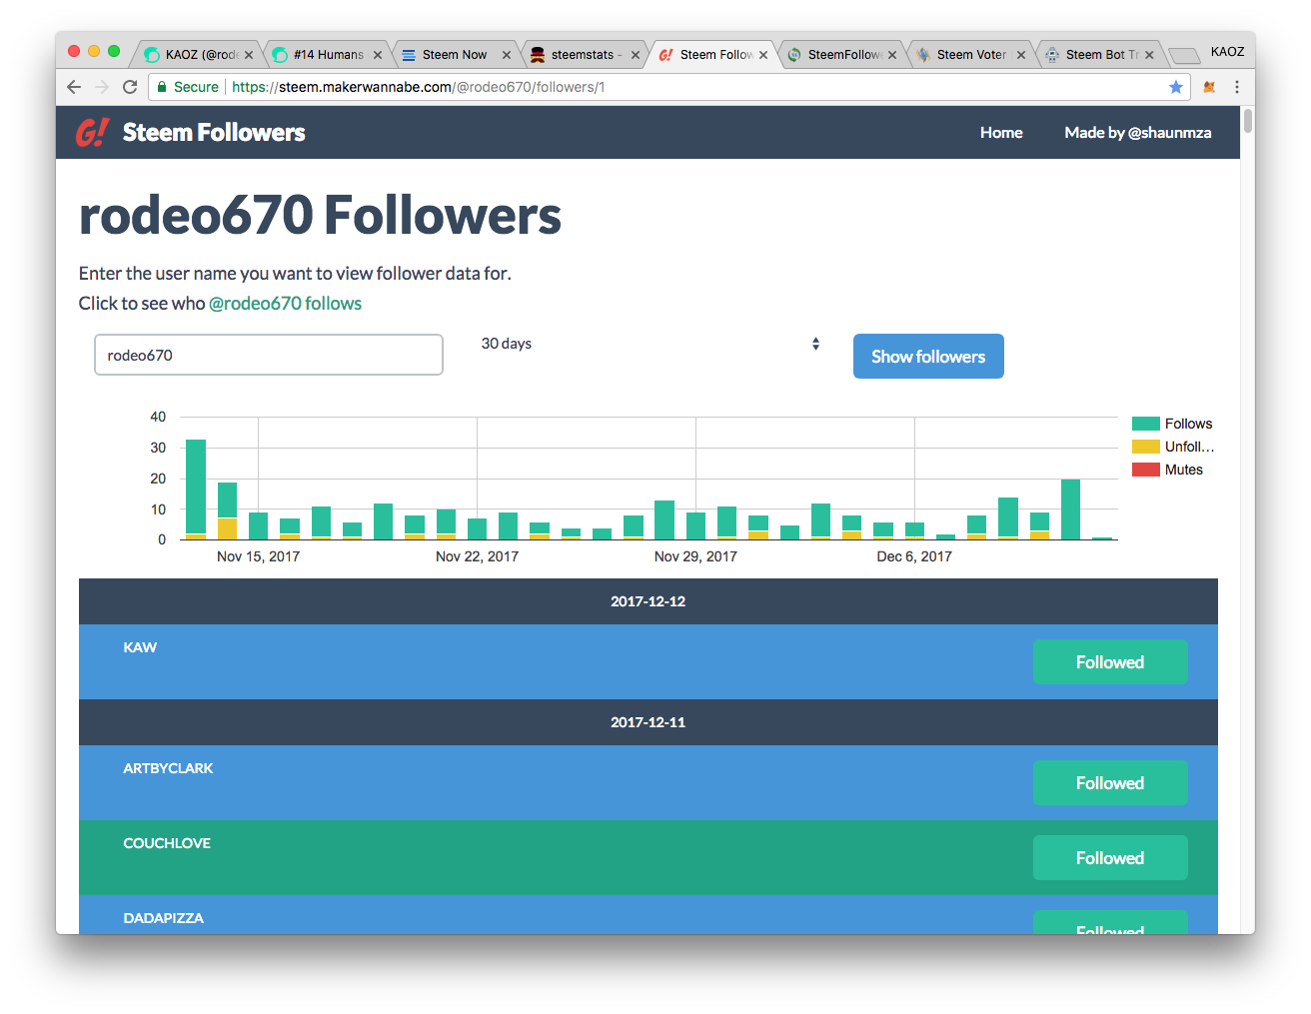
Task: Open the Made by @shaunmza link
Action: coord(1138,133)
